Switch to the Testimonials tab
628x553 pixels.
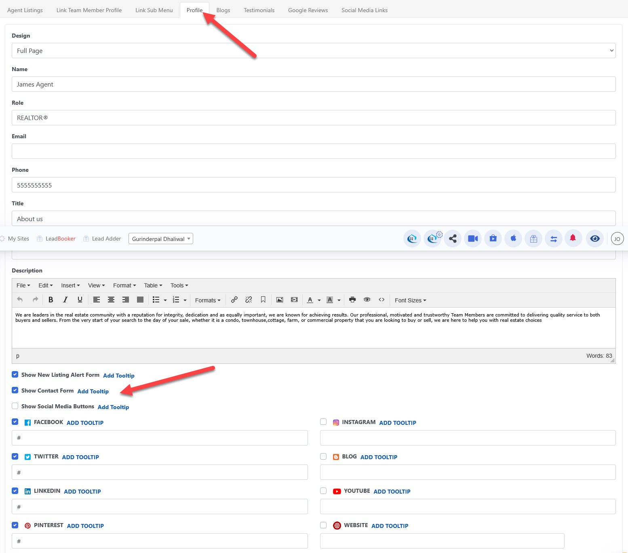[x=259, y=10]
